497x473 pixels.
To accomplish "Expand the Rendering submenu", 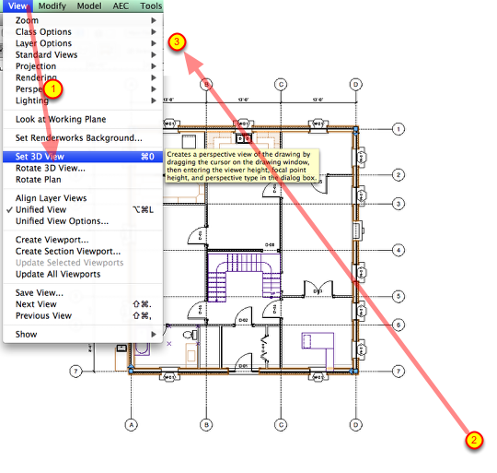I will tap(83, 77).
